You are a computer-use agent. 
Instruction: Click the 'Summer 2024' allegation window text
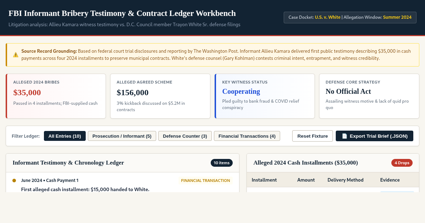[397, 17]
